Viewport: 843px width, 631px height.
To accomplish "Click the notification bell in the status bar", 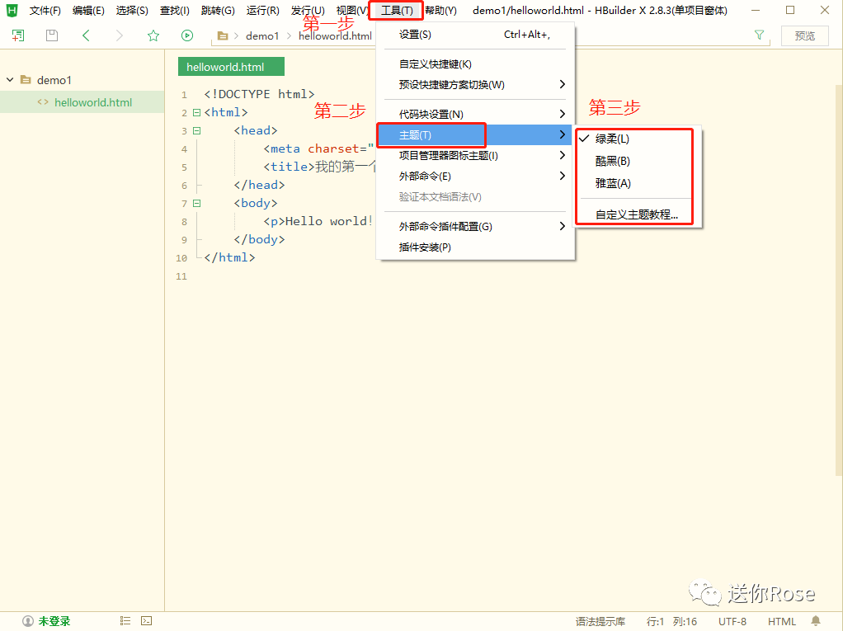I will pos(816,620).
